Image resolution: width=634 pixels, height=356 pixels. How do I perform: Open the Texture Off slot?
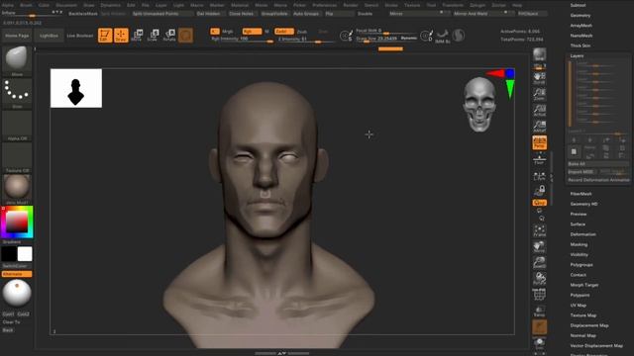click(17, 156)
